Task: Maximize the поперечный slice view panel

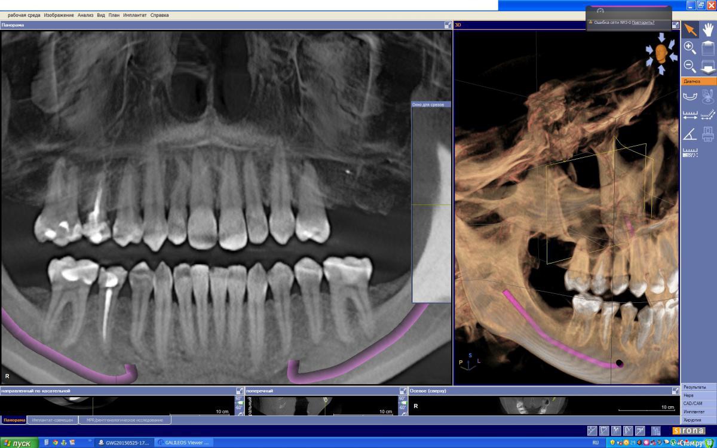Action: [x=403, y=391]
